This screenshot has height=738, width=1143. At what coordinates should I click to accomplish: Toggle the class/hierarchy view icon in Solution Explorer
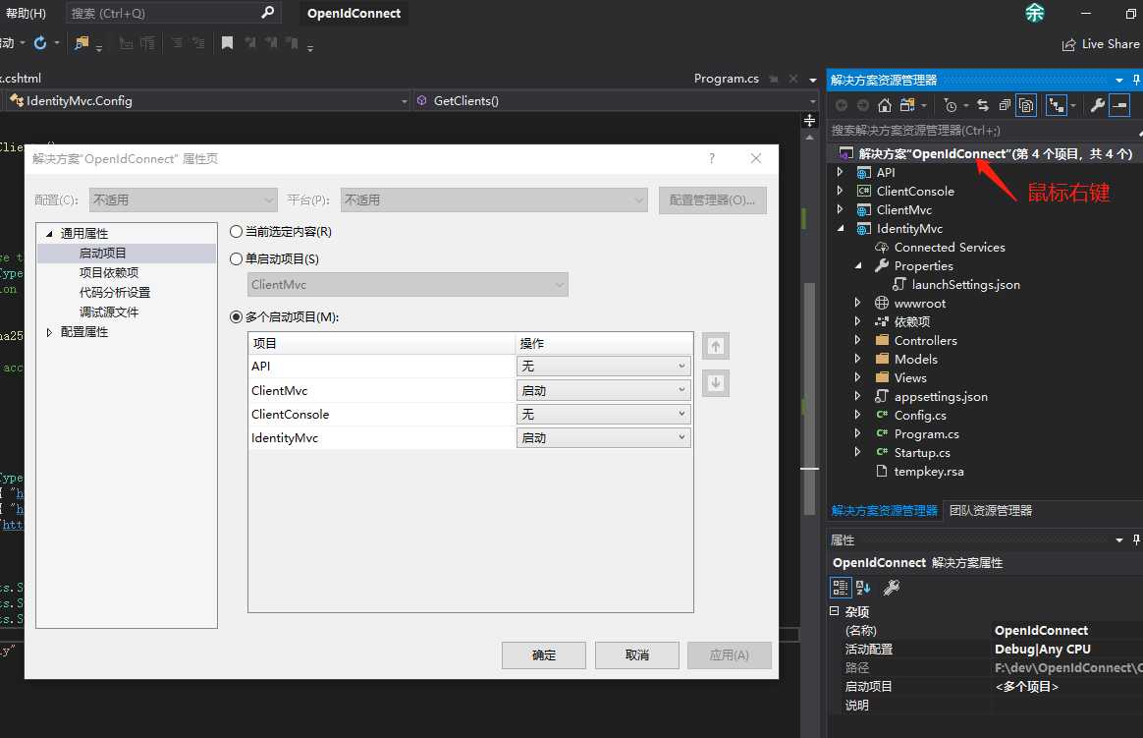click(1057, 106)
